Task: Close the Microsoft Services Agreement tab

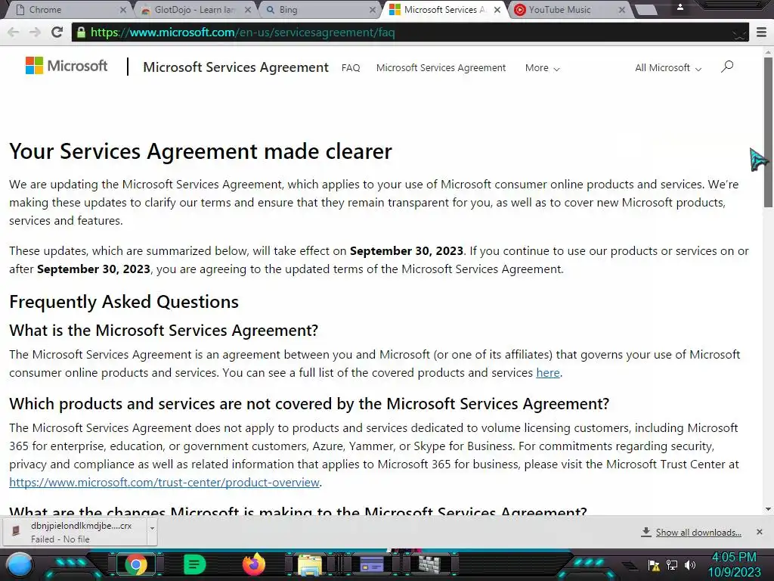Action: (497, 10)
